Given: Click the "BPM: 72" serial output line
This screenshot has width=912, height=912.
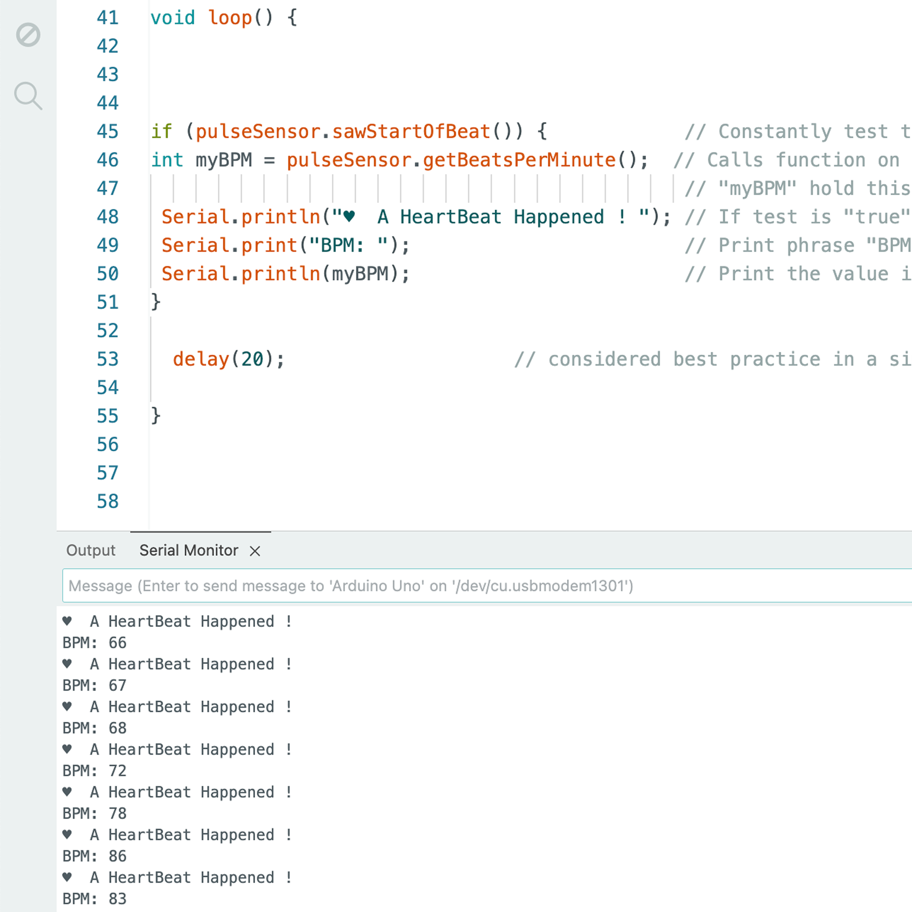Looking at the screenshot, I should tap(94, 771).
